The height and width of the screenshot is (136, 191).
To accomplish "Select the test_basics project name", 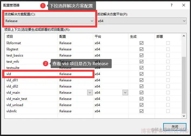I will coord(15,55).
